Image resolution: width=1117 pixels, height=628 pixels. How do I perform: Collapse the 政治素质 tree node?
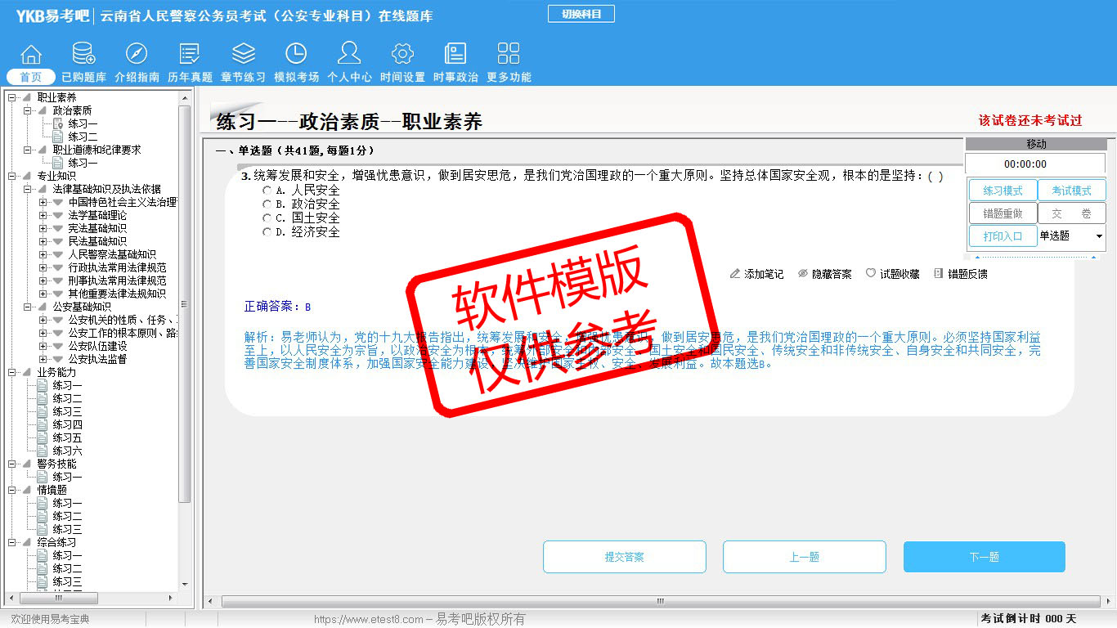coord(27,110)
